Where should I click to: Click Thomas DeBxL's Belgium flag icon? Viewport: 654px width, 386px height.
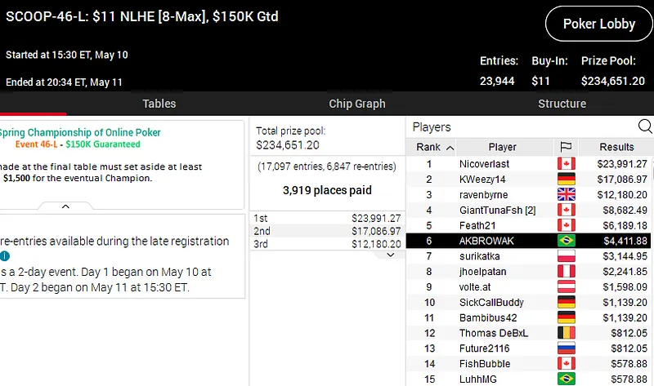click(x=565, y=333)
